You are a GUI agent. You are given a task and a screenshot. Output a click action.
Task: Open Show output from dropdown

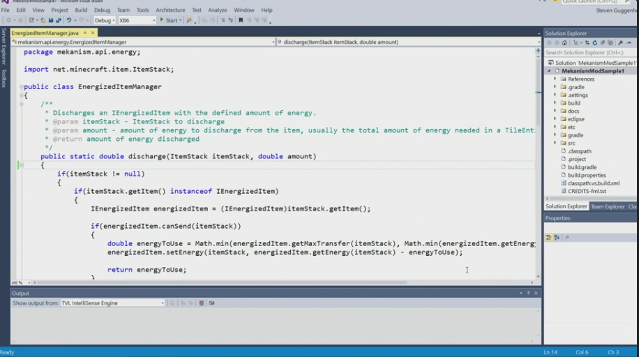pyautogui.click(x=112, y=303)
